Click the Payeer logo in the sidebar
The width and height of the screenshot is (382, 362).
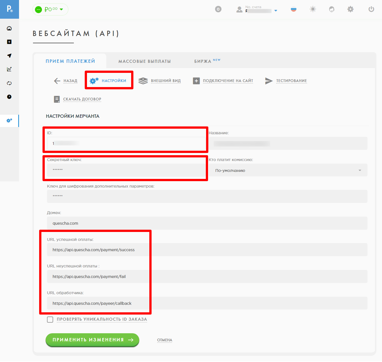click(10, 9)
